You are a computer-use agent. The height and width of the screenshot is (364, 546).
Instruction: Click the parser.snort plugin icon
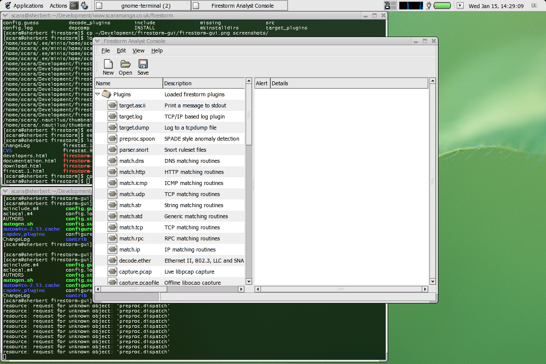coord(113,150)
